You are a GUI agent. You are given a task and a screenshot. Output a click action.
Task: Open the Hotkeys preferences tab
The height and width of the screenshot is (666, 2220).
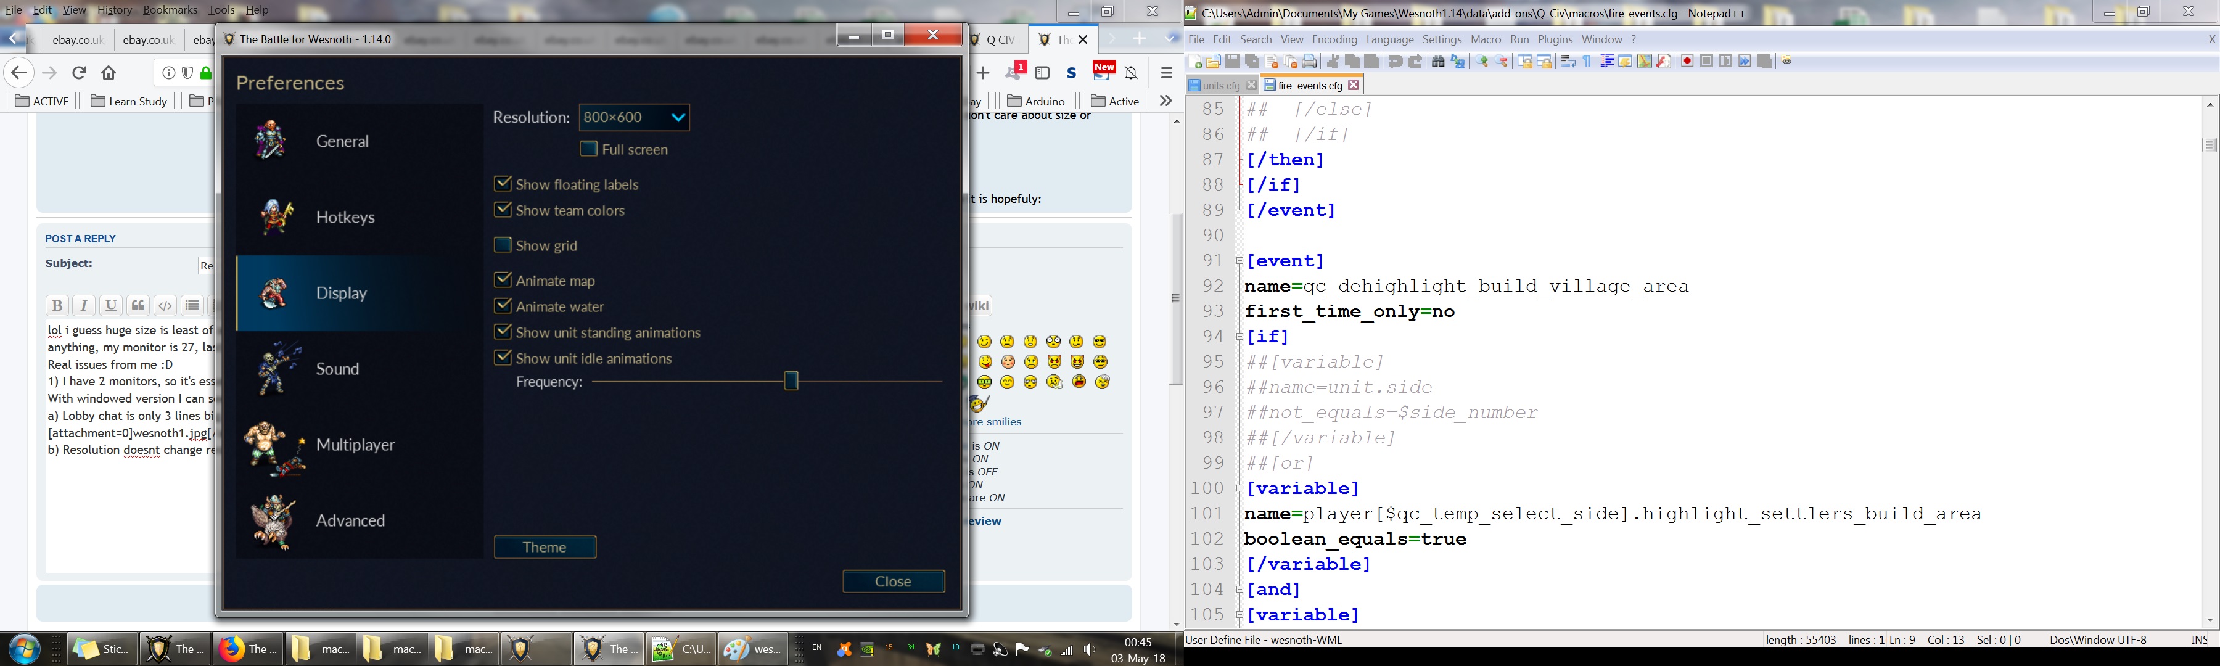pos(360,217)
